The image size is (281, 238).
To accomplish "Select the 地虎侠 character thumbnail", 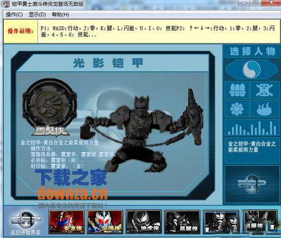I will point(144,222).
